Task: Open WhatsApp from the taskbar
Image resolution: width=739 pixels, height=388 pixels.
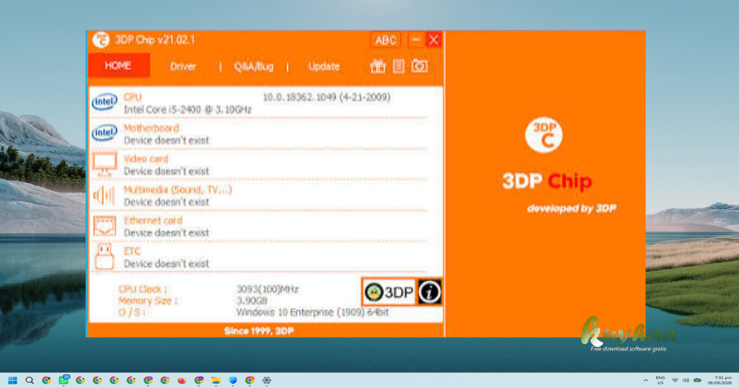Action: pyautogui.click(x=64, y=380)
